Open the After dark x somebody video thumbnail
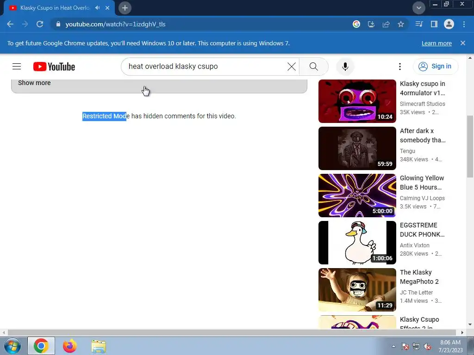474x355 pixels. [x=357, y=148]
